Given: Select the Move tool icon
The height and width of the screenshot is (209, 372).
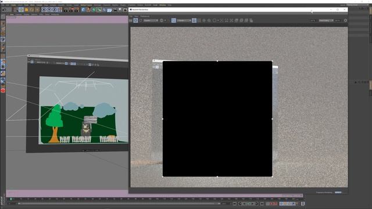Looking at the screenshot, I should click(21, 10).
